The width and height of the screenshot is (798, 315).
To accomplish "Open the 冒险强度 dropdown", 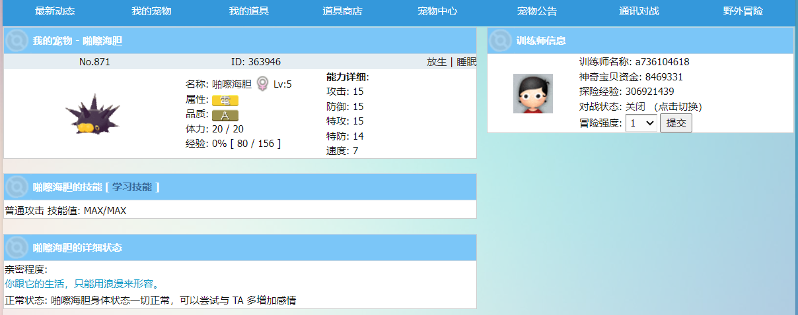I will click(641, 123).
